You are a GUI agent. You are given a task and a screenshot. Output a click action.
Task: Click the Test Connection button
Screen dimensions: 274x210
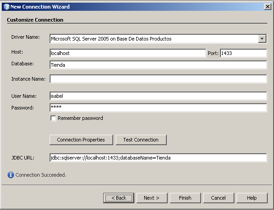141,140
